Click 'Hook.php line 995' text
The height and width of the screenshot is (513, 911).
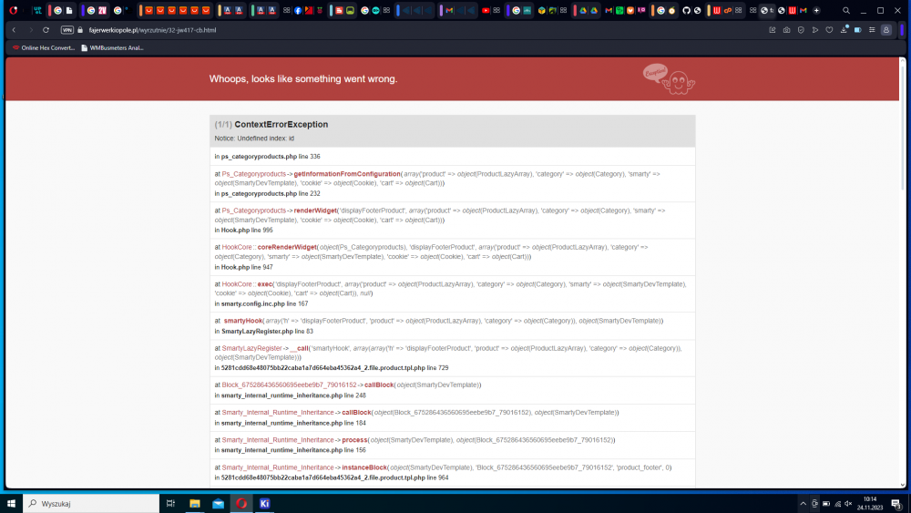click(x=246, y=231)
